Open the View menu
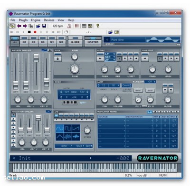 click(61, 20)
